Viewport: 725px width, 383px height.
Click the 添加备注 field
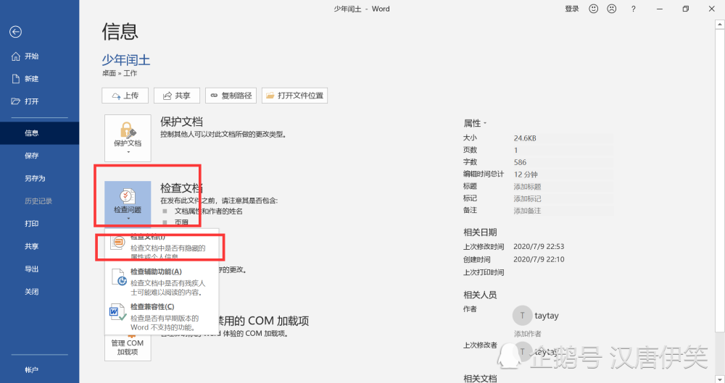[563, 211]
